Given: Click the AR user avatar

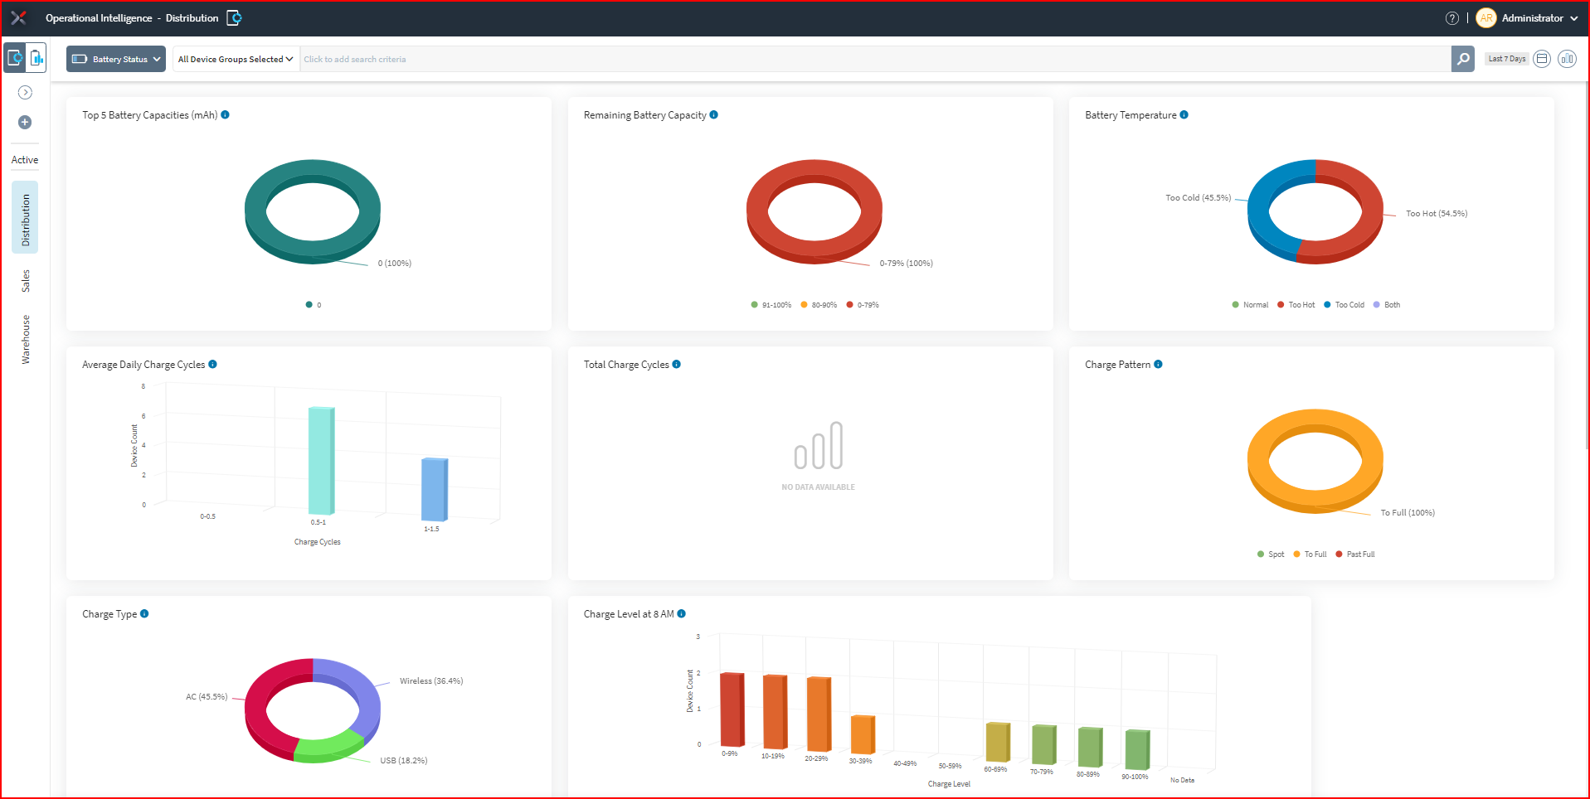Looking at the screenshot, I should [x=1485, y=18].
